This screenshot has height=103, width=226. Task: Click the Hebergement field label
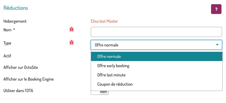pyautogui.click(x=15, y=21)
